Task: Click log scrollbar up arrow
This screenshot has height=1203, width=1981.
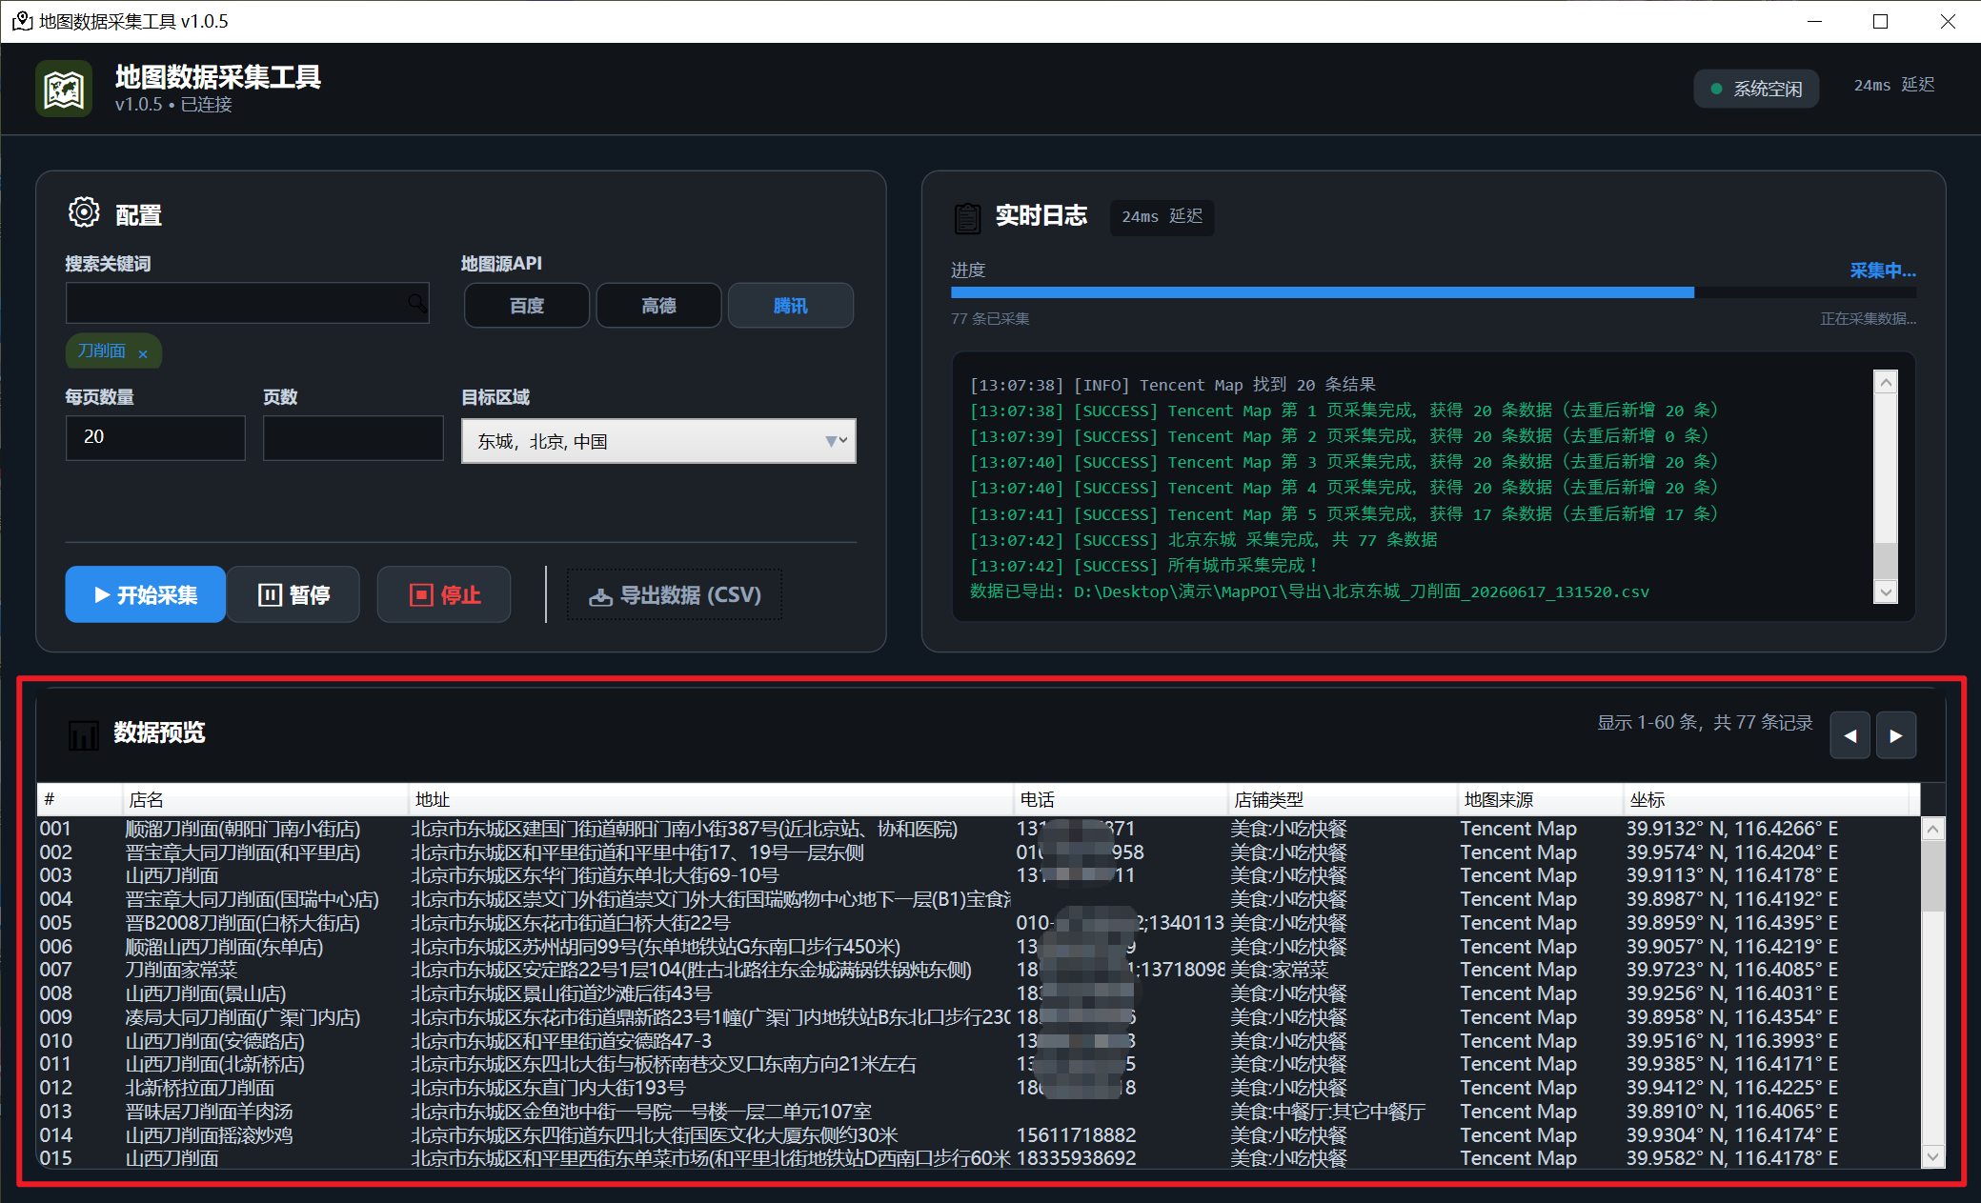Action: coord(1886,382)
